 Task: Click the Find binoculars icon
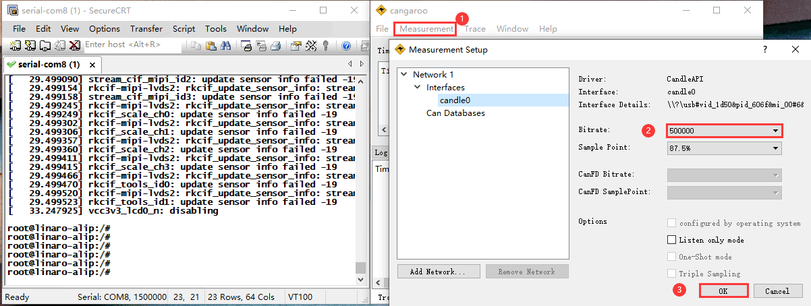pos(226,46)
